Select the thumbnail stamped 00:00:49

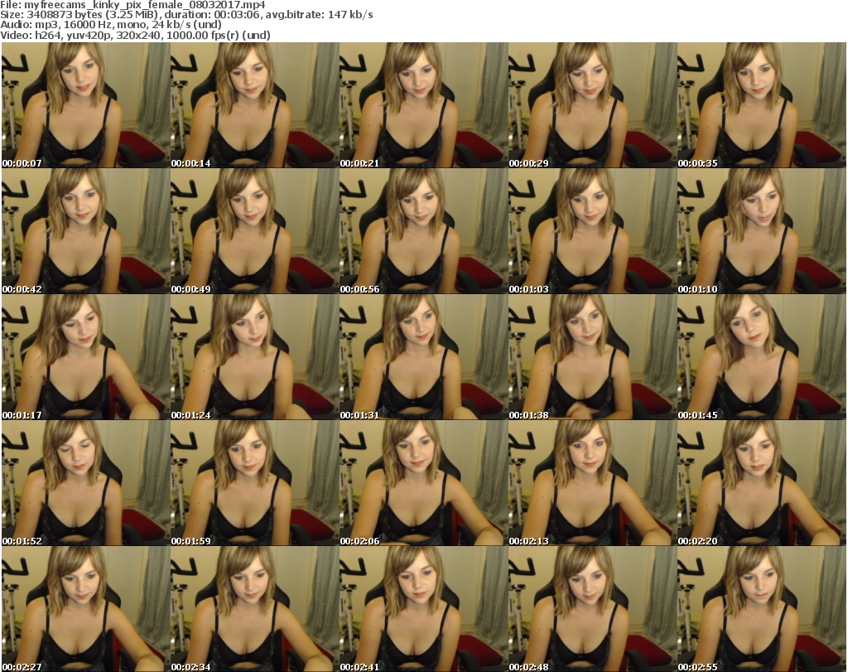(x=255, y=231)
